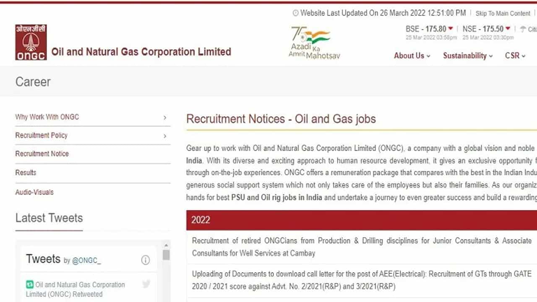Click the tweets info icon

146,260
